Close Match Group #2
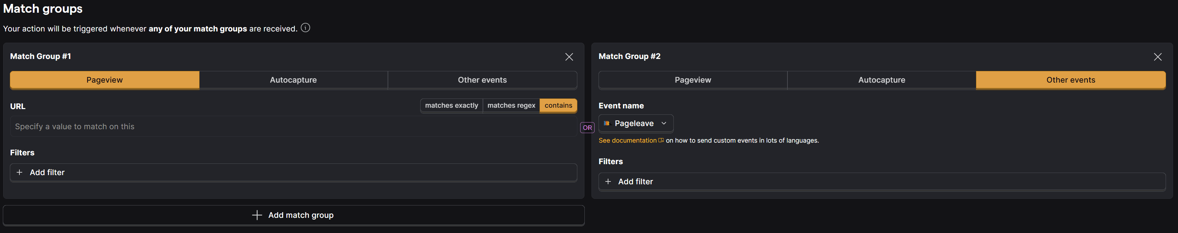This screenshot has width=1178, height=233. click(1158, 56)
